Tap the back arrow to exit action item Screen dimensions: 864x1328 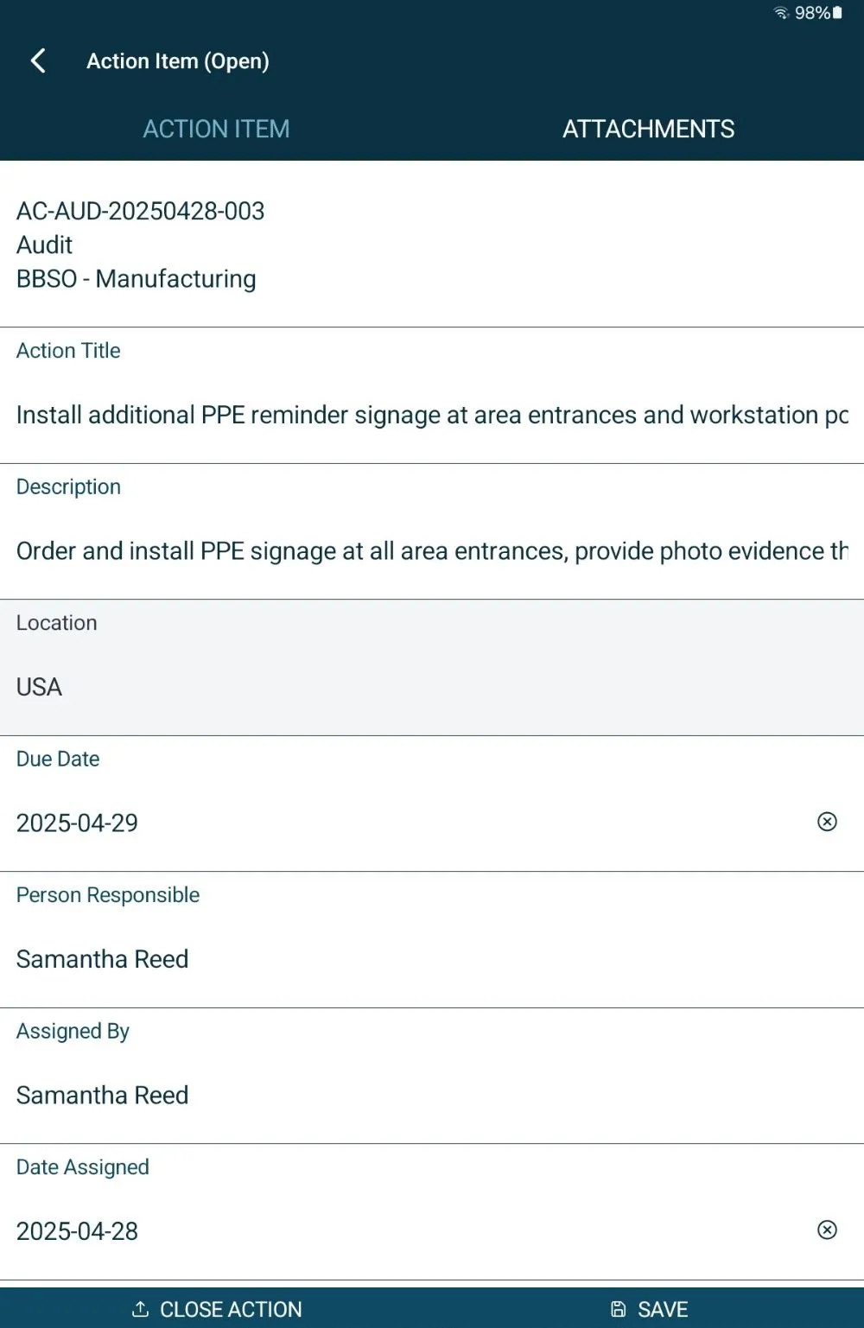point(38,60)
